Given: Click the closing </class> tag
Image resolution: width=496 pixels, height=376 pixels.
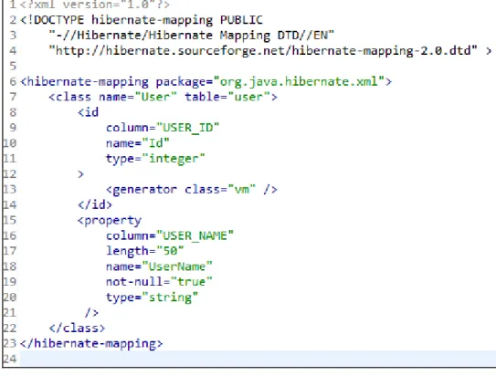Looking at the screenshot, I should (77, 329).
